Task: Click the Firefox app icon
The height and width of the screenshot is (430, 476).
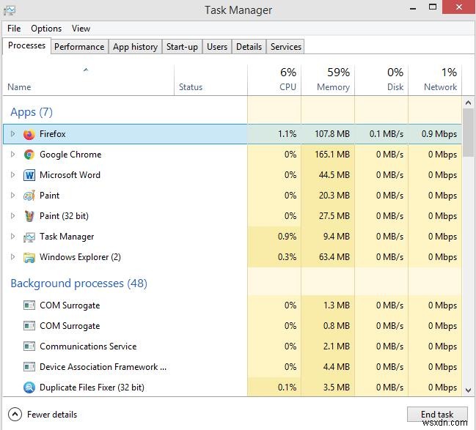Action: click(x=29, y=134)
